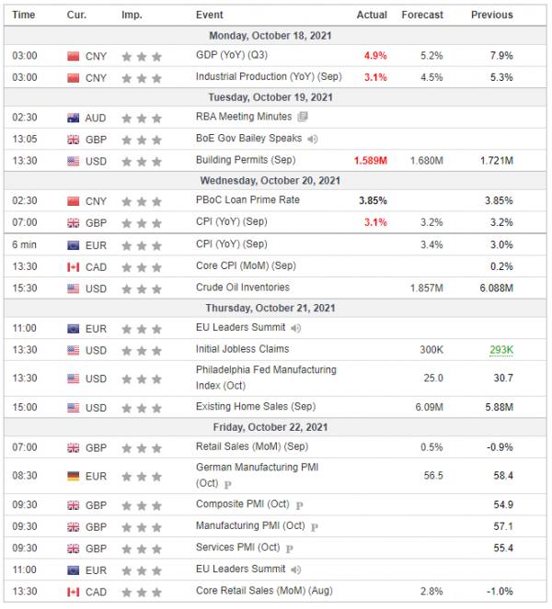The width and height of the screenshot is (552, 609).
Task: Open the RBA Meeting Minutes document icon
Action: pos(303,117)
